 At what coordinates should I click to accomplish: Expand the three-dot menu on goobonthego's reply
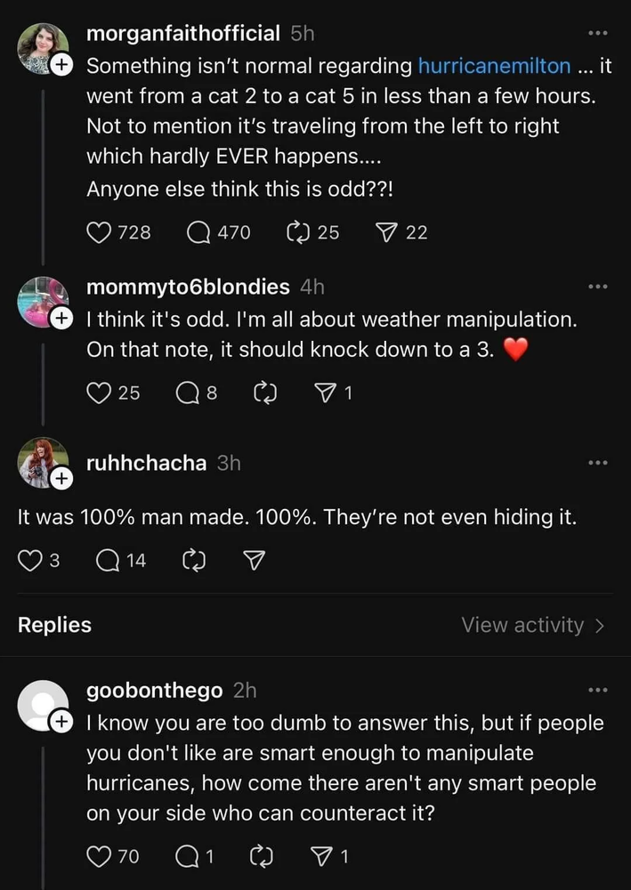tap(598, 690)
